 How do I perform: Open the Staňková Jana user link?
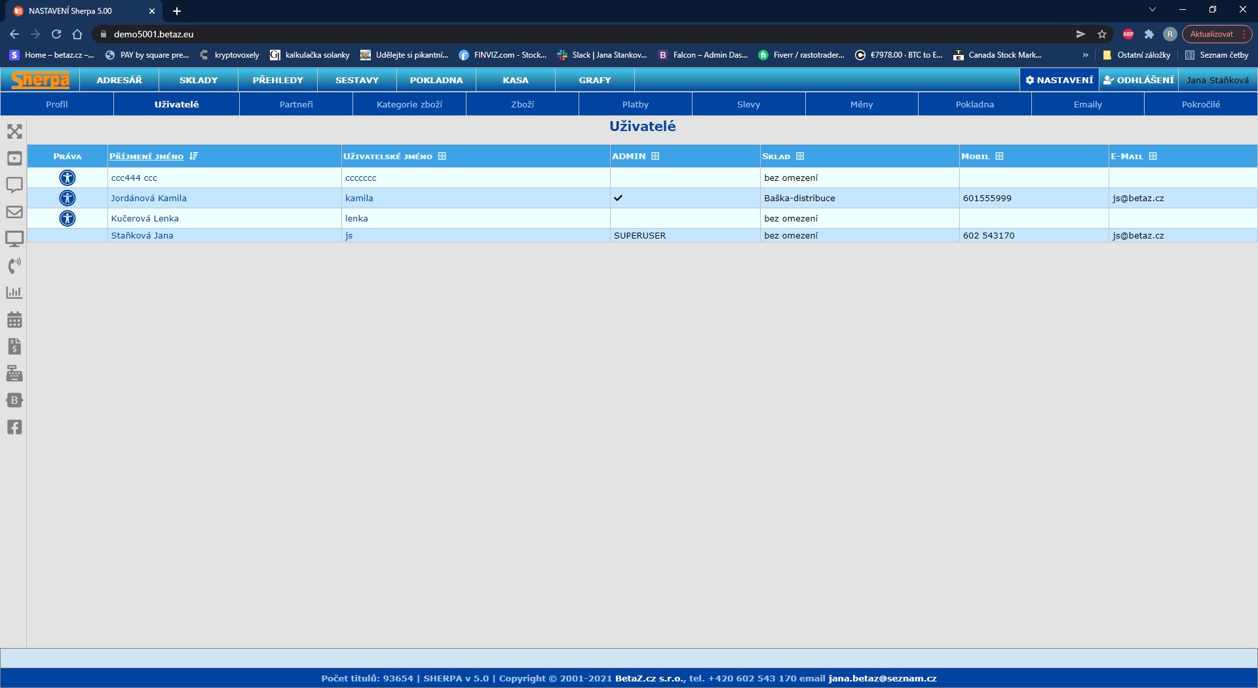click(x=142, y=235)
